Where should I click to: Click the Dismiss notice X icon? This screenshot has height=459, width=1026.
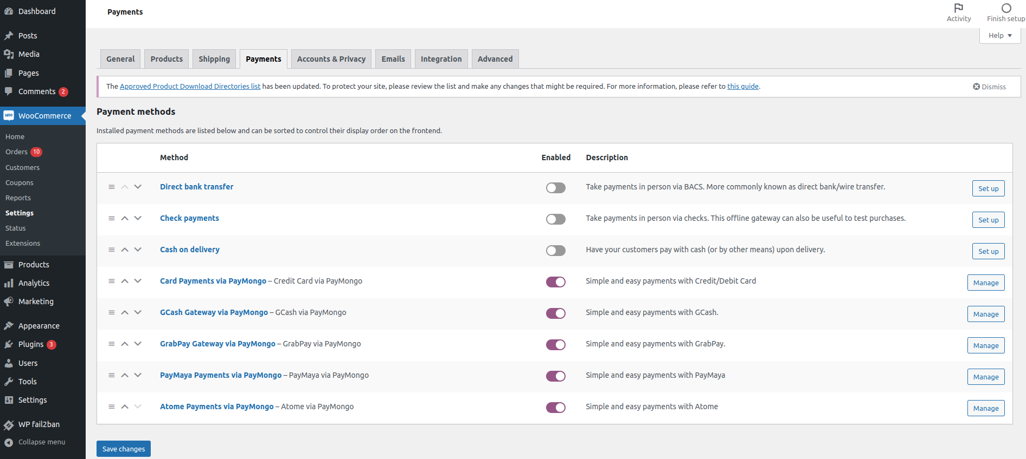[x=977, y=87]
